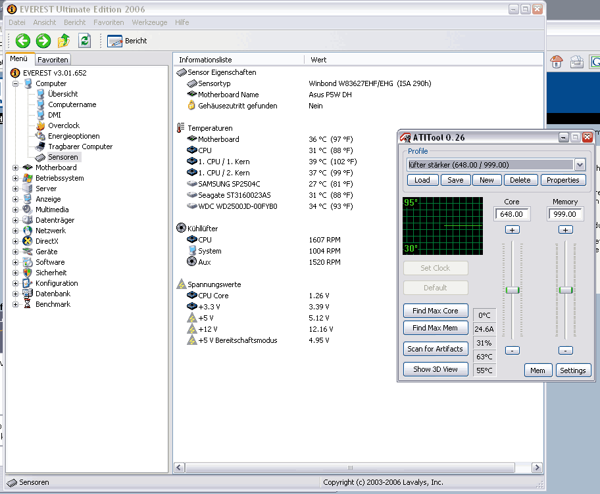Expand the Server tree node
This screenshot has height=494, width=600.
(x=15, y=189)
